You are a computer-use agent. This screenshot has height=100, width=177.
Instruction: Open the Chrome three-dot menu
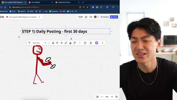(x=117, y=7)
